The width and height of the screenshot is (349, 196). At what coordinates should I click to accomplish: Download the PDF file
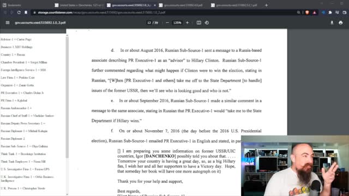(x=332, y=23)
